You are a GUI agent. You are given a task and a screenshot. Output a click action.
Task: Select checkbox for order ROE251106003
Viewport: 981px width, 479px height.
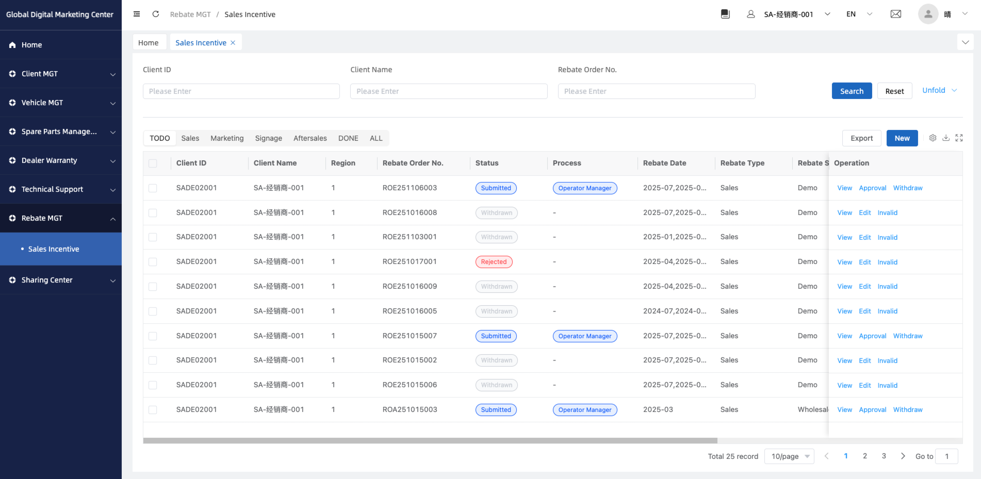tap(153, 188)
